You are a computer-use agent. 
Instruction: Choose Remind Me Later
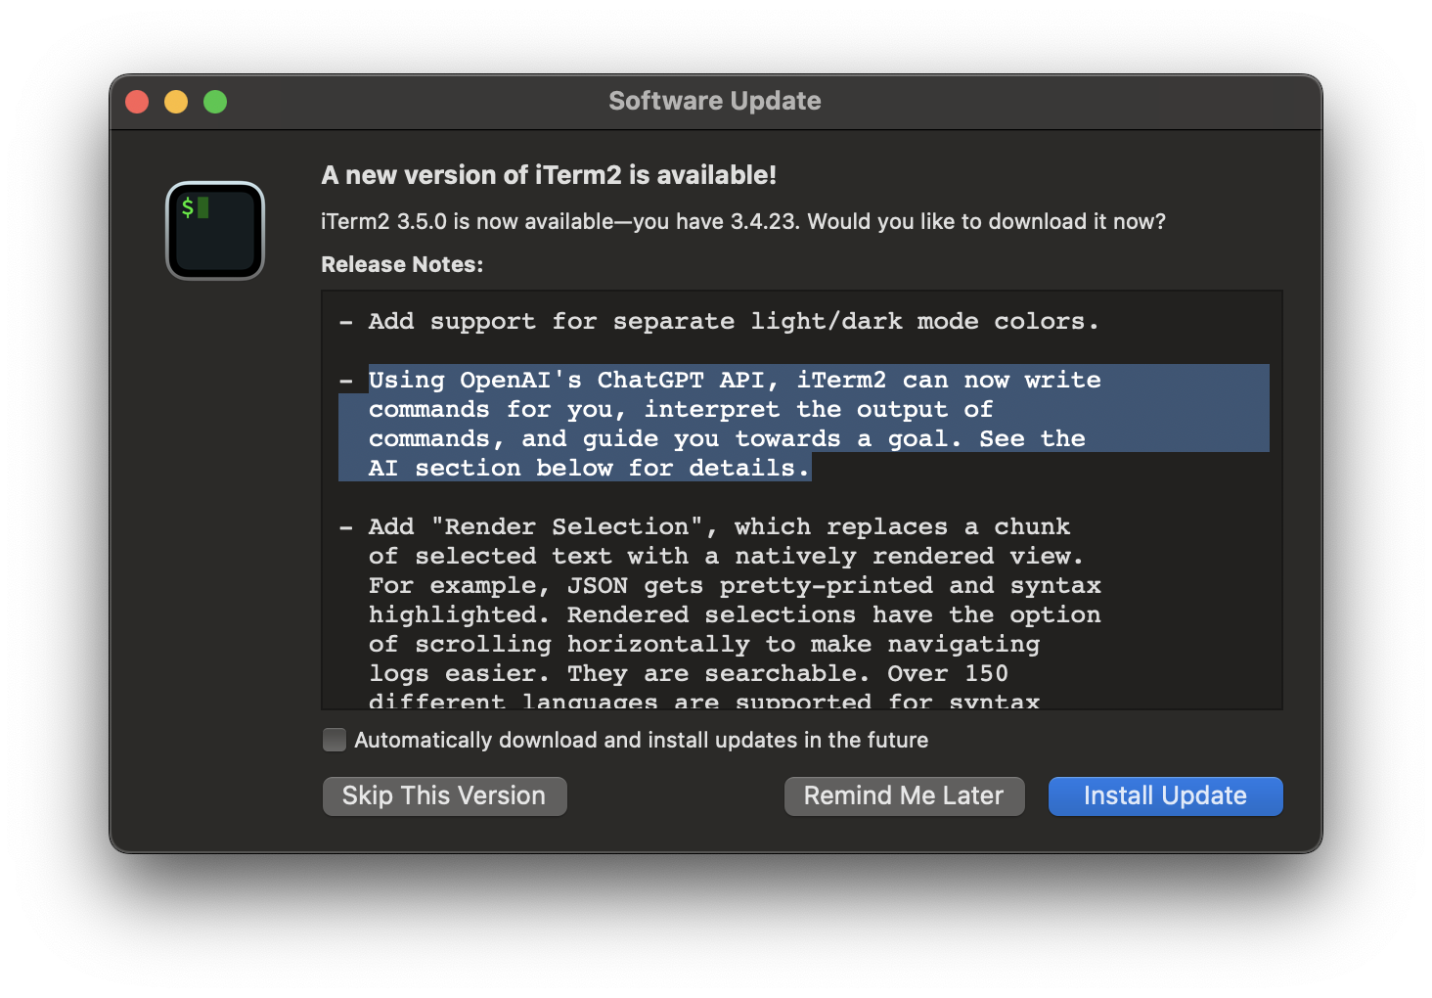pyautogui.click(x=904, y=795)
